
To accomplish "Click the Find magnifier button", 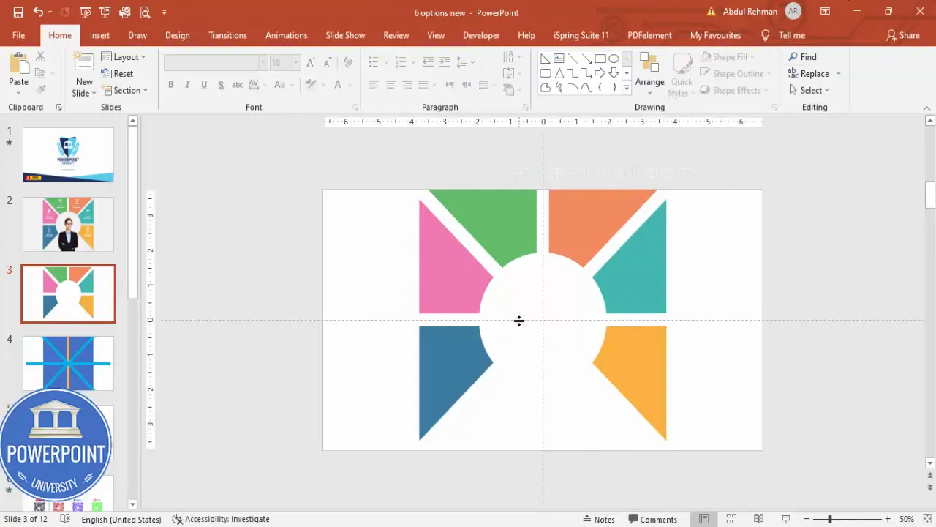I will click(802, 56).
